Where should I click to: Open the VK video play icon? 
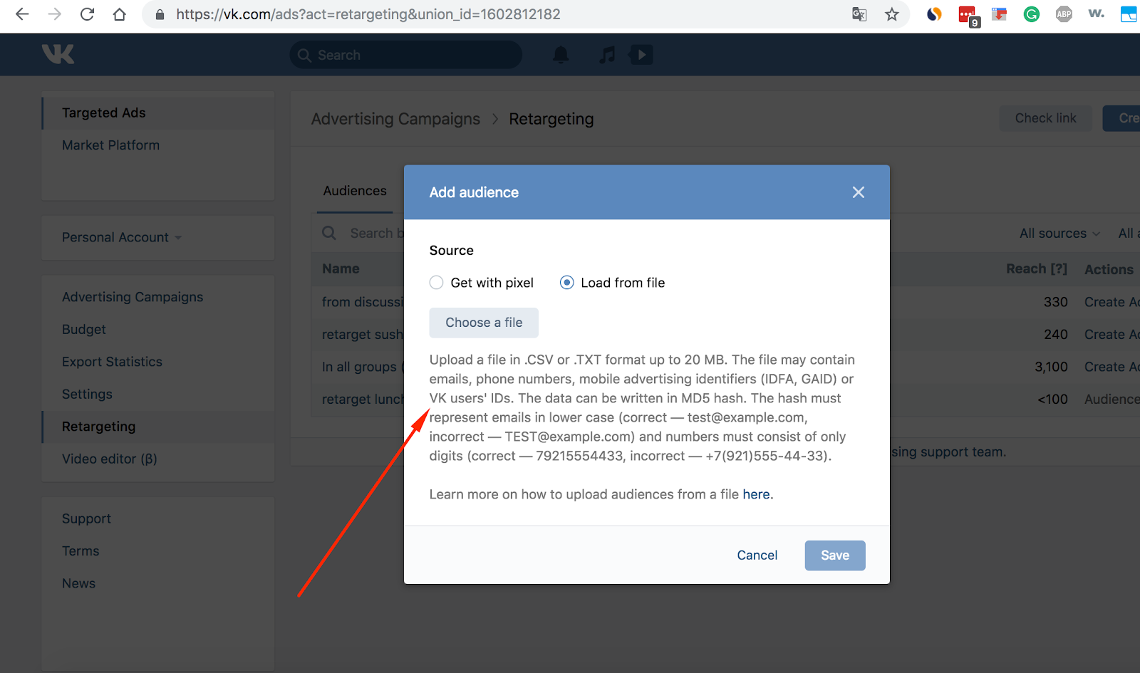click(x=641, y=55)
